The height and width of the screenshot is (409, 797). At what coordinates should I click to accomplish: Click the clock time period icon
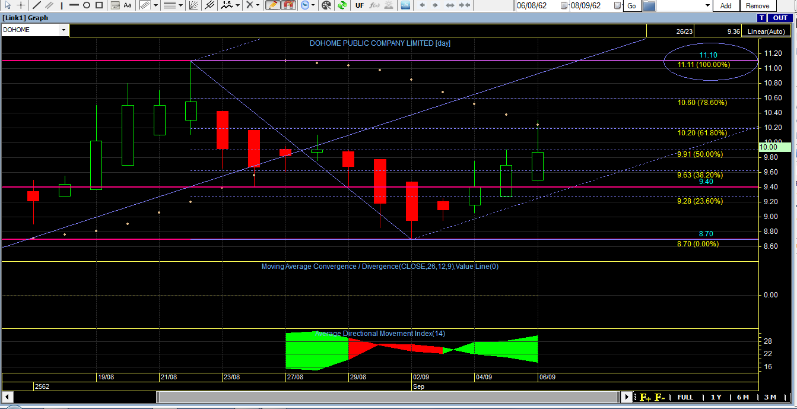point(305,5)
